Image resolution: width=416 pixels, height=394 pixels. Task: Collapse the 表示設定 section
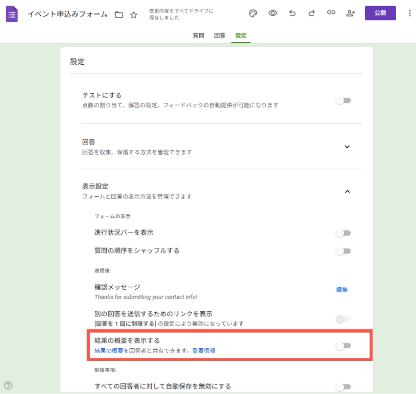tap(348, 191)
